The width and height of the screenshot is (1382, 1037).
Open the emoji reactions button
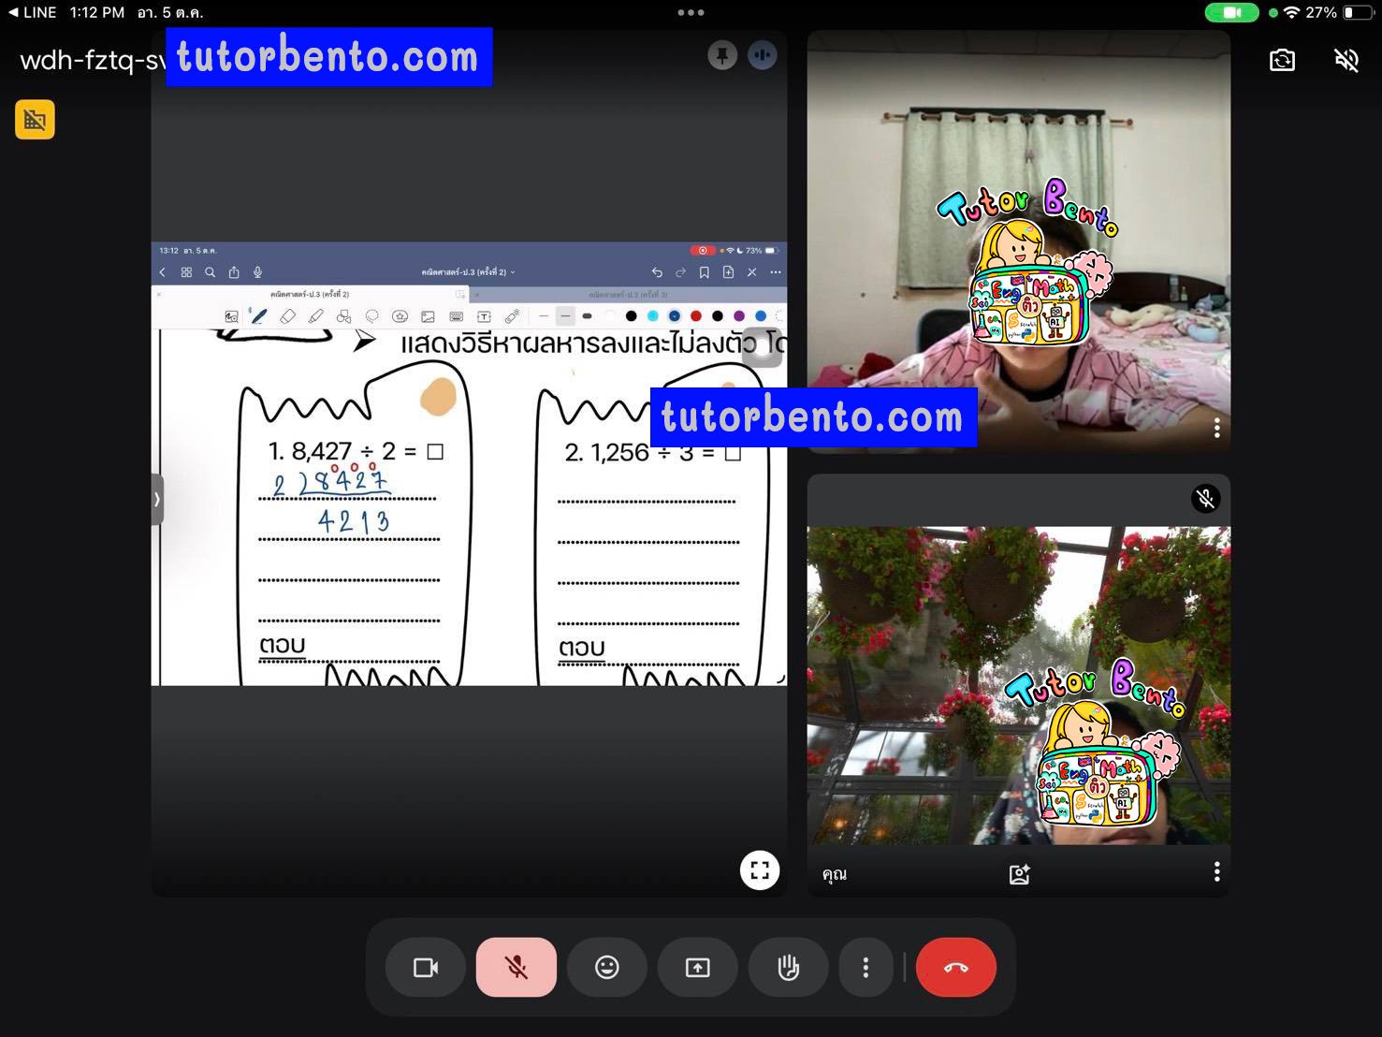point(606,968)
